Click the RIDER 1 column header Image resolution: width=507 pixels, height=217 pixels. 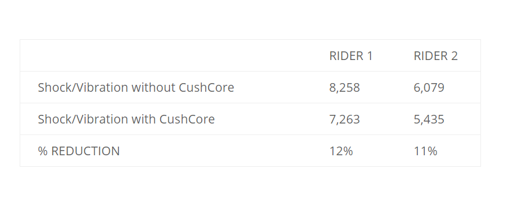351,56
